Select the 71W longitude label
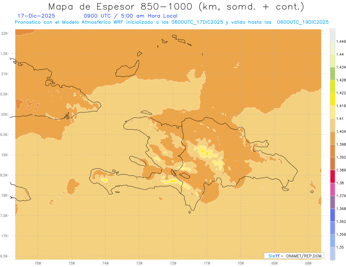The width and height of the screenshot is (346, 267). (207, 263)
